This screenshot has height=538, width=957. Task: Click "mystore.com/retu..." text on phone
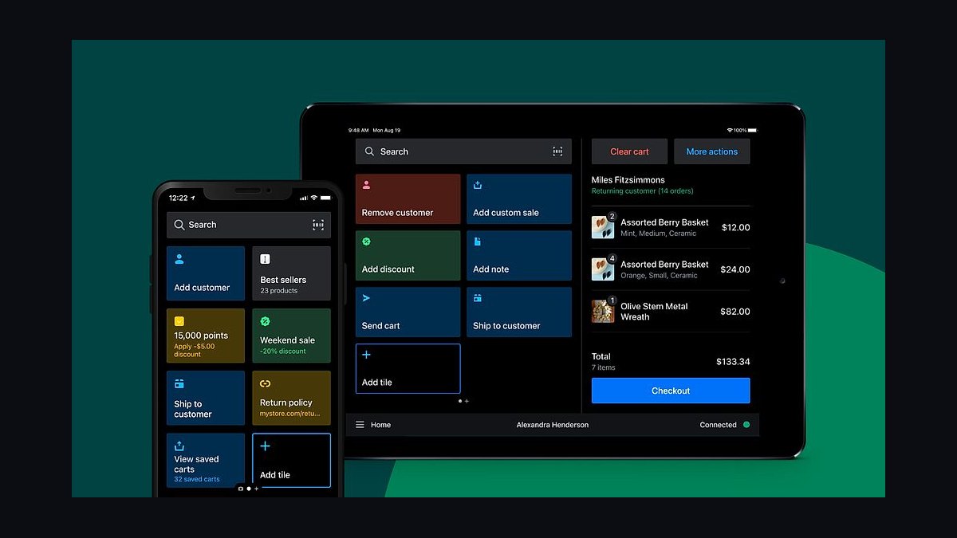(x=290, y=414)
